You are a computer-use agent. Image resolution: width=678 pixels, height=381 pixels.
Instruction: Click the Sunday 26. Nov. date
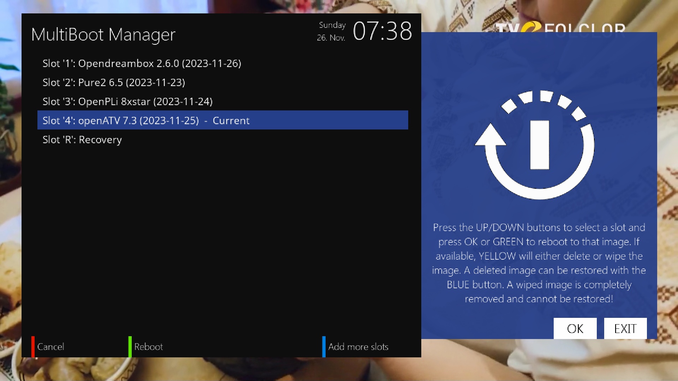coord(331,31)
